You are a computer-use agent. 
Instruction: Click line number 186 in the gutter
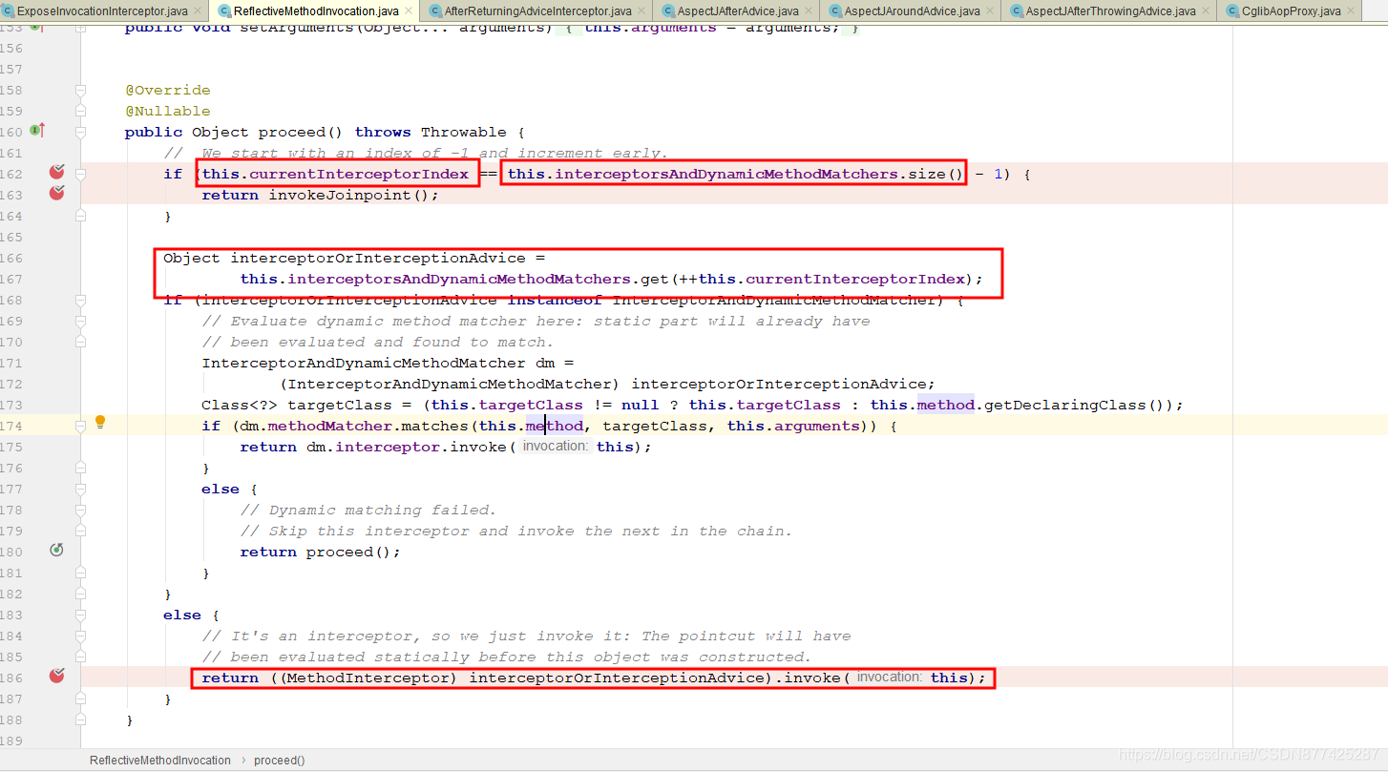click(x=11, y=678)
